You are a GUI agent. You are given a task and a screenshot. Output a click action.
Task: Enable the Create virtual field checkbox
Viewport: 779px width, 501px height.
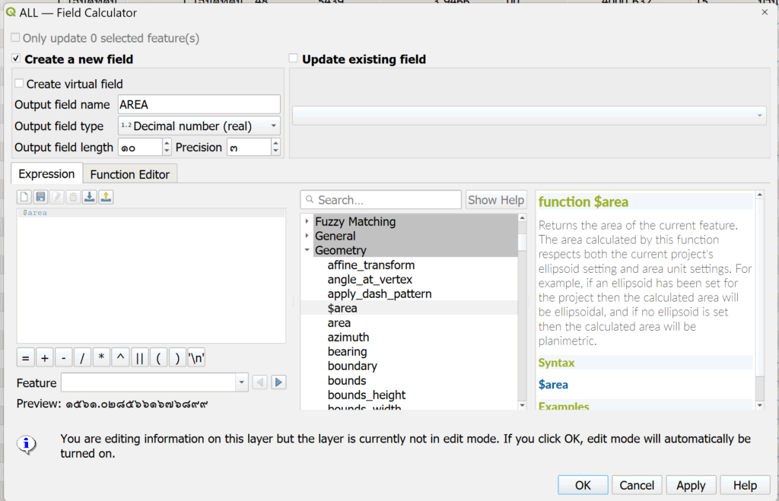tap(20, 84)
